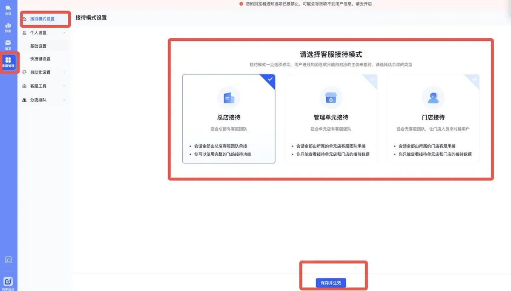
Task: Select the 总店接待 checkmark corner
Action: (270, 80)
